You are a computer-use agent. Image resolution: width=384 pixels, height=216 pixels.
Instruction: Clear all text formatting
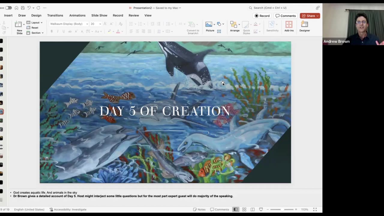[x=121, y=24]
